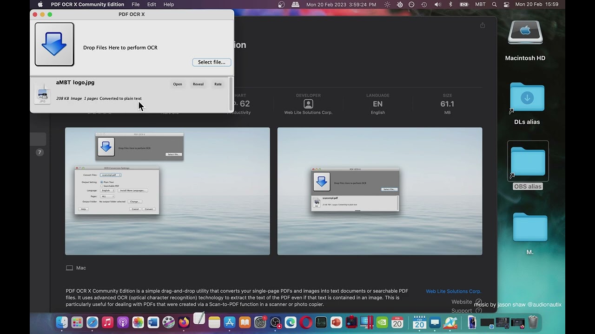Viewport: 595px width, 334px height.
Task: Click the developer person icon in App Store
Action: tap(308, 104)
